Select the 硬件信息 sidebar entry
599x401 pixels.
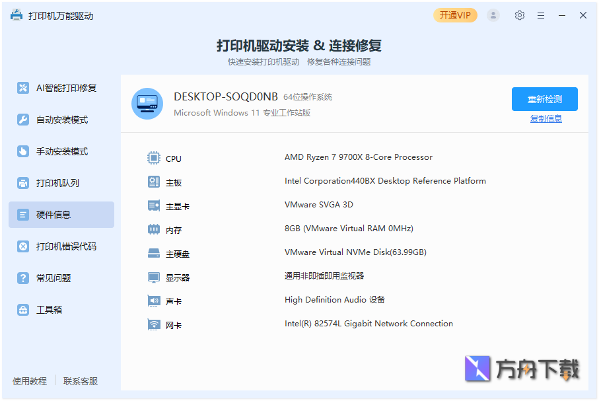[61, 215]
